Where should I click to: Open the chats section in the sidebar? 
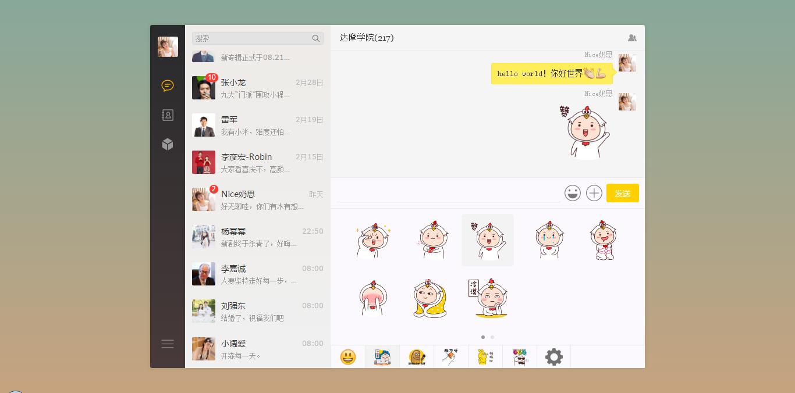click(168, 86)
